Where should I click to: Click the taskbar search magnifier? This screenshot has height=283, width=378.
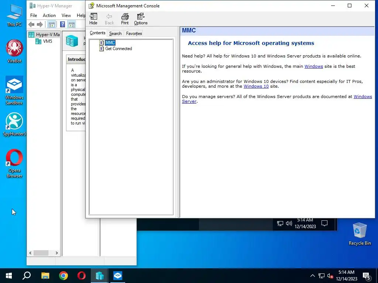pos(27,276)
